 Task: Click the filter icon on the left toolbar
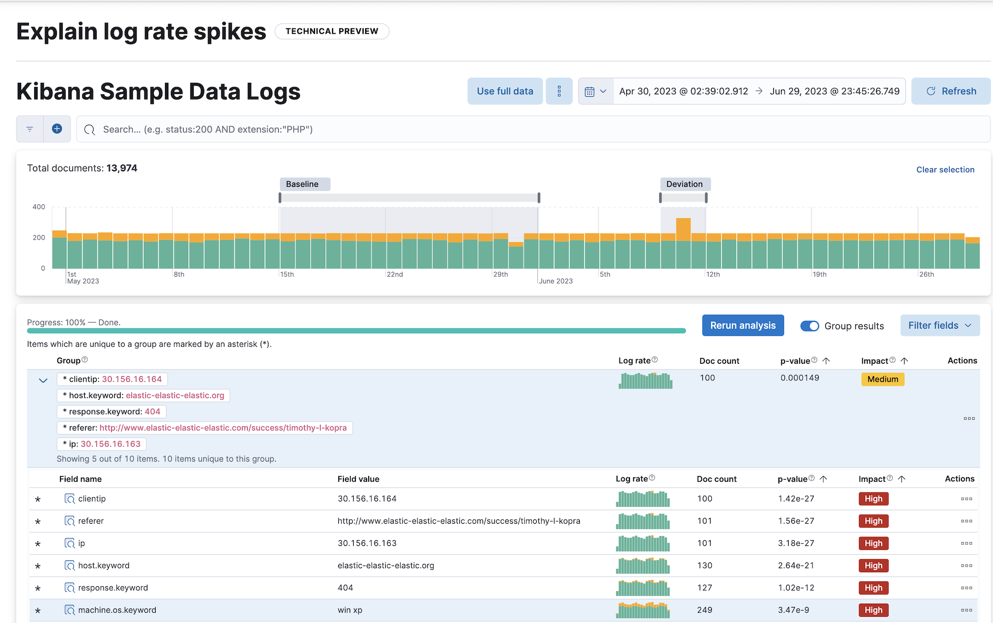(x=29, y=129)
